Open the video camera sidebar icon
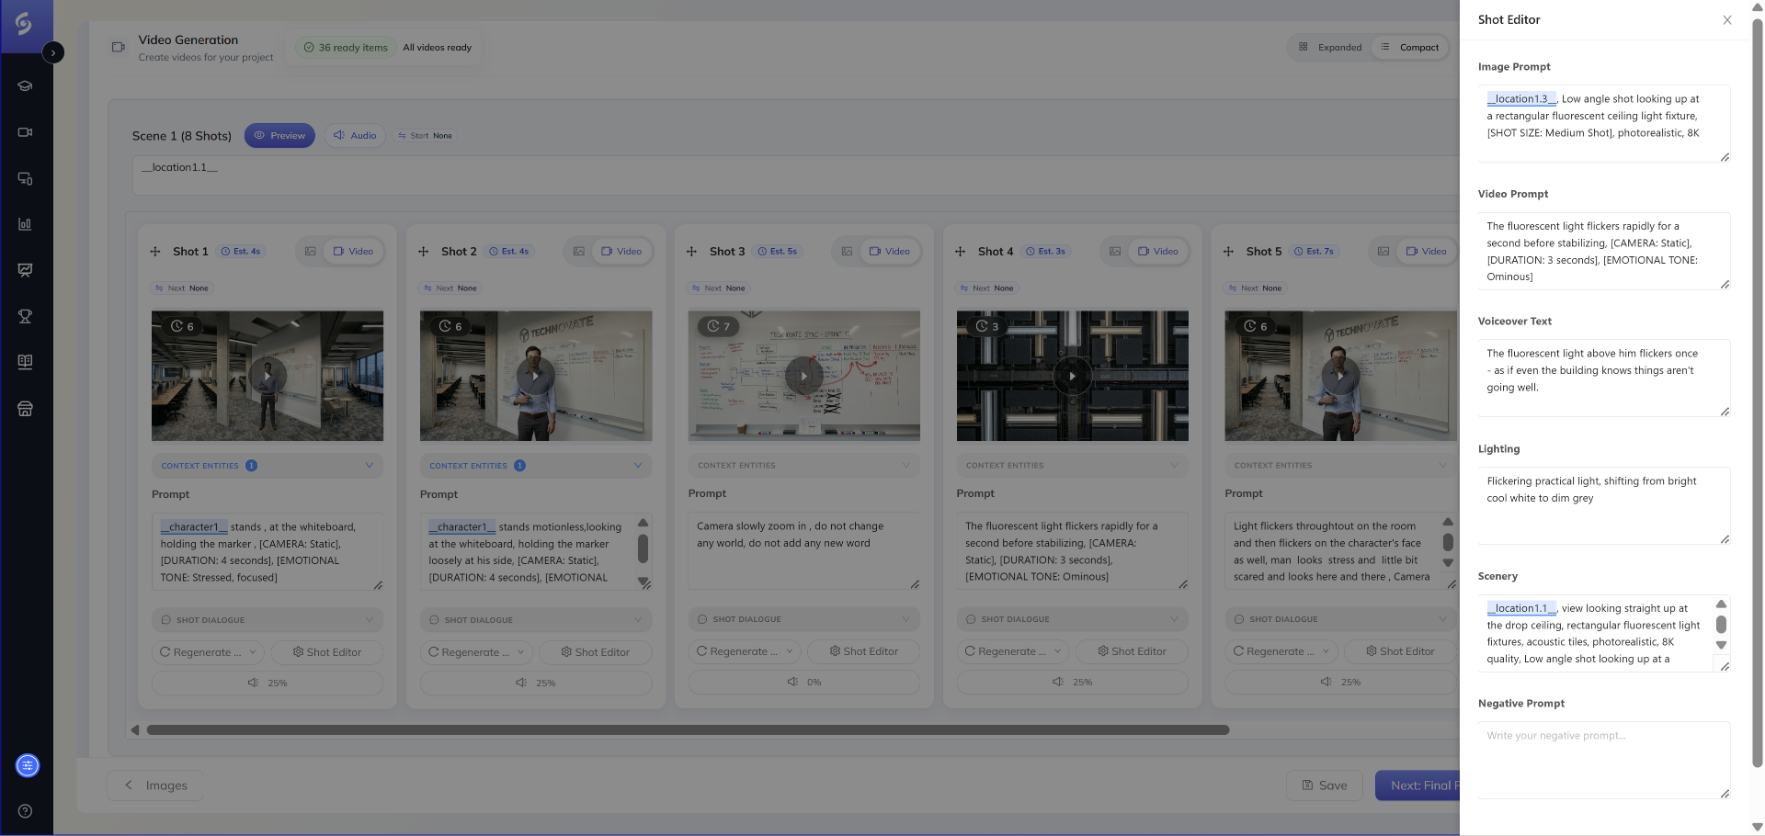This screenshot has height=836, width=1765. click(x=26, y=132)
